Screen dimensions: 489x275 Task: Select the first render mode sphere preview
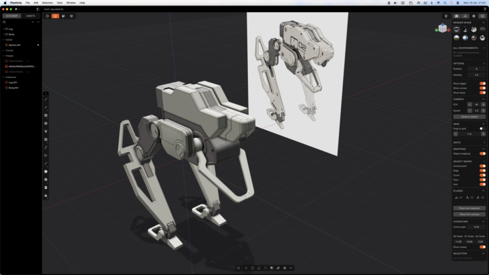[456, 29]
